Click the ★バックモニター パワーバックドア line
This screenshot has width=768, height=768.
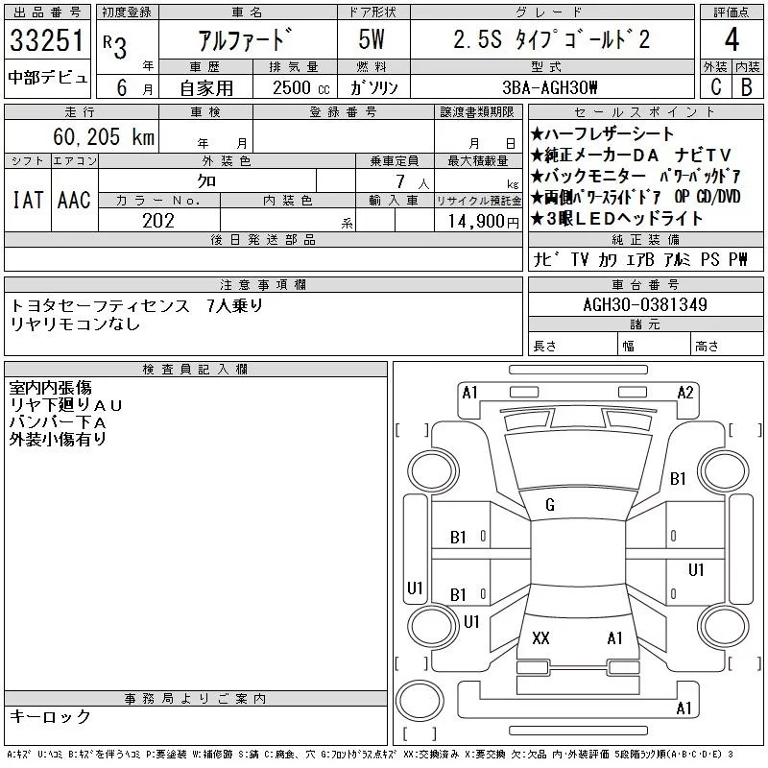(x=636, y=177)
